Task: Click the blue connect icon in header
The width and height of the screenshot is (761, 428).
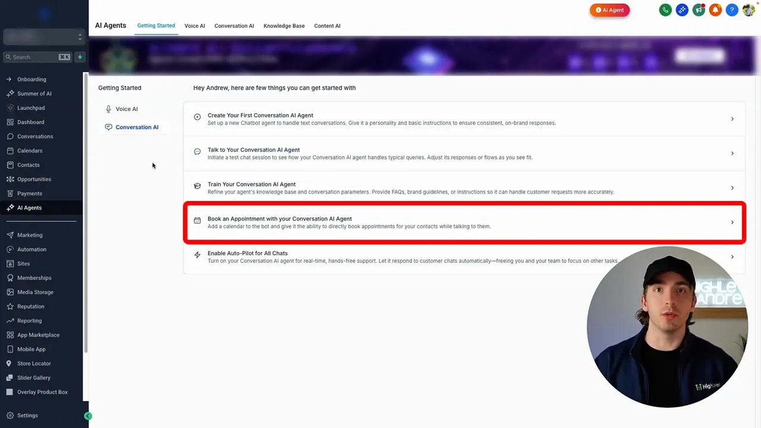Action: point(682,10)
